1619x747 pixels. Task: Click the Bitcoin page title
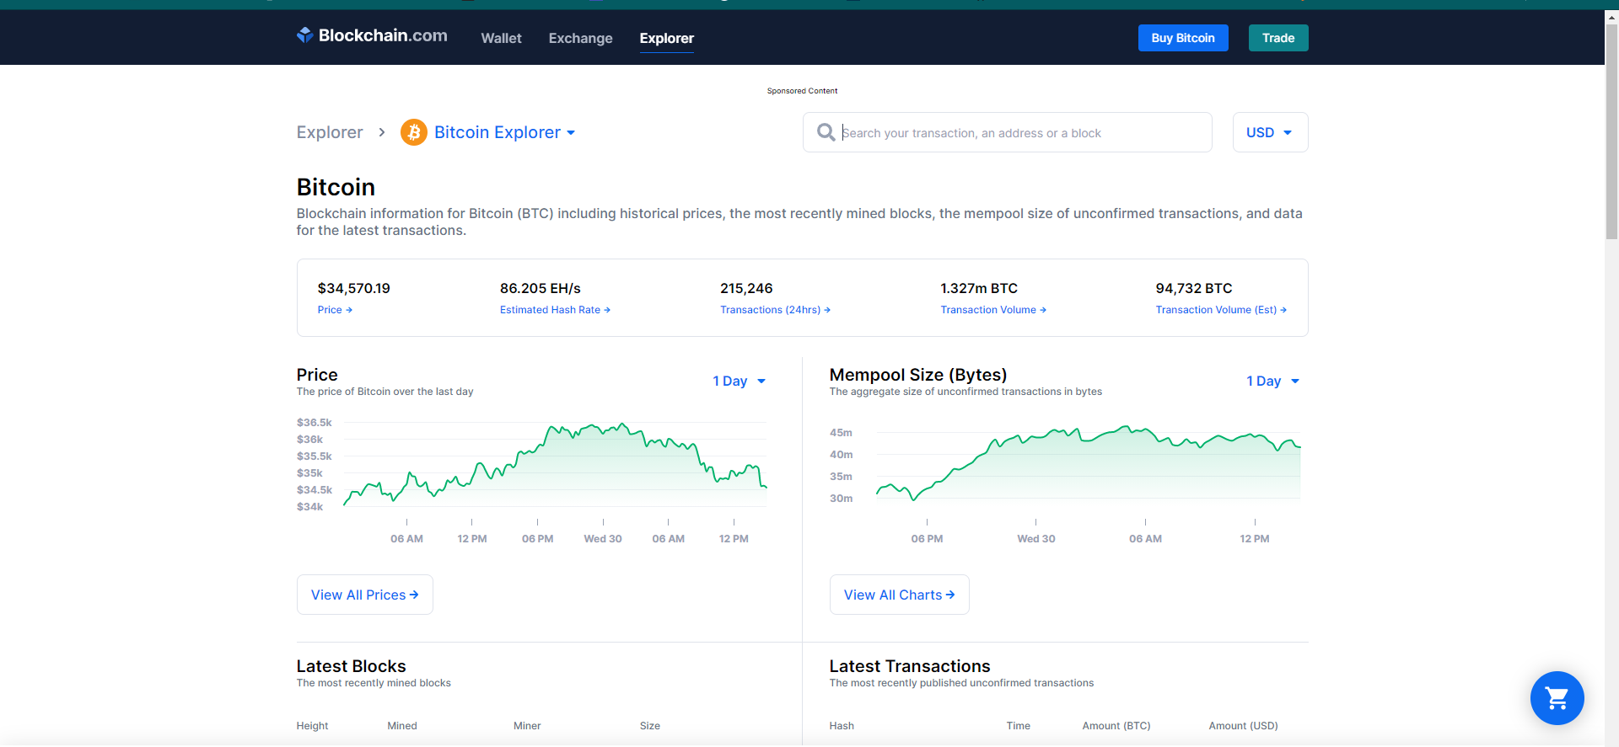pos(336,187)
